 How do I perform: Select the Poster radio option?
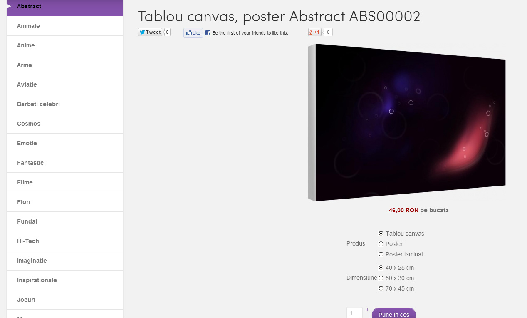tap(381, 244)
